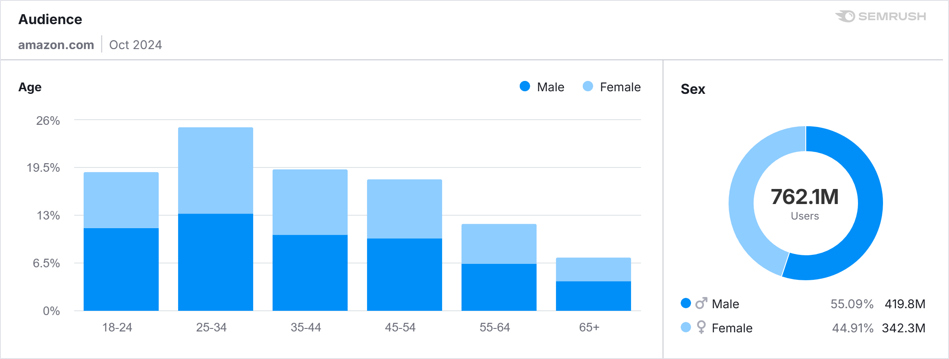
Task: Select the 55-64 male bar segment
Action: 499,287
